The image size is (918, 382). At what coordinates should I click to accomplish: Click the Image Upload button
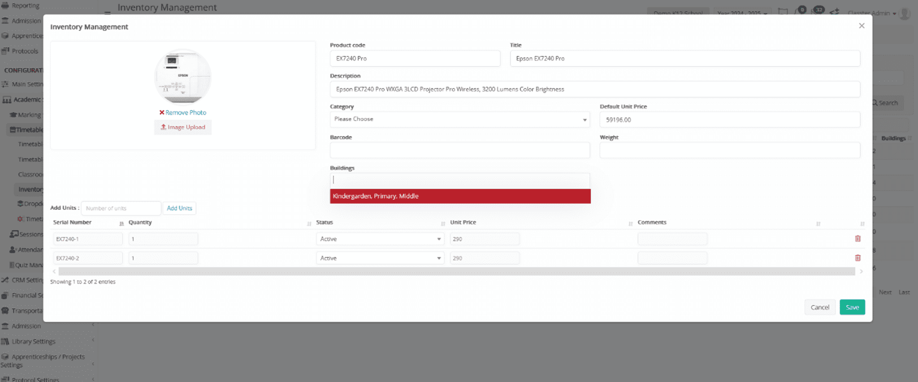[183, 128]
